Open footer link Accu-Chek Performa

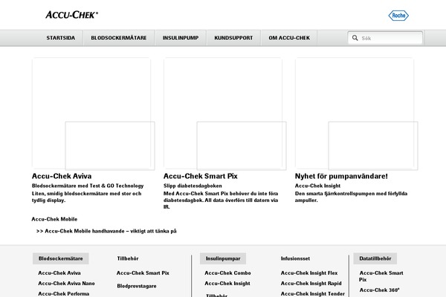click(64, 293)
